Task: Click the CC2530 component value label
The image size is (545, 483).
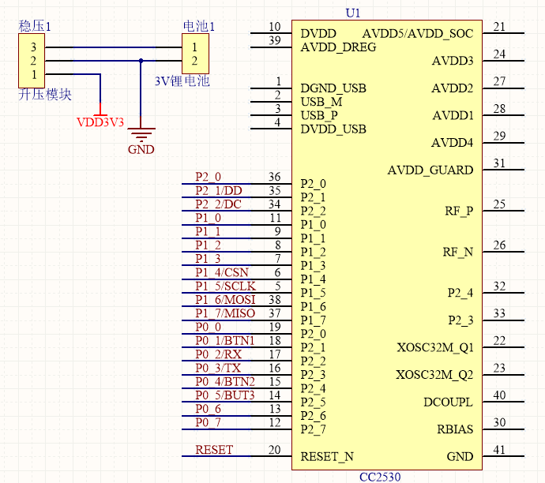Action: pyautogui.click(x=380, y=477)
